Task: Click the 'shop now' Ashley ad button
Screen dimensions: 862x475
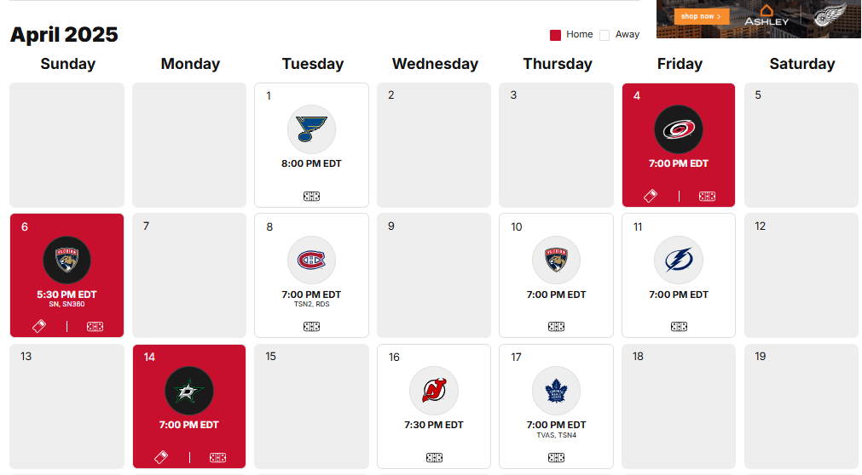Action: tap(702, 16)
